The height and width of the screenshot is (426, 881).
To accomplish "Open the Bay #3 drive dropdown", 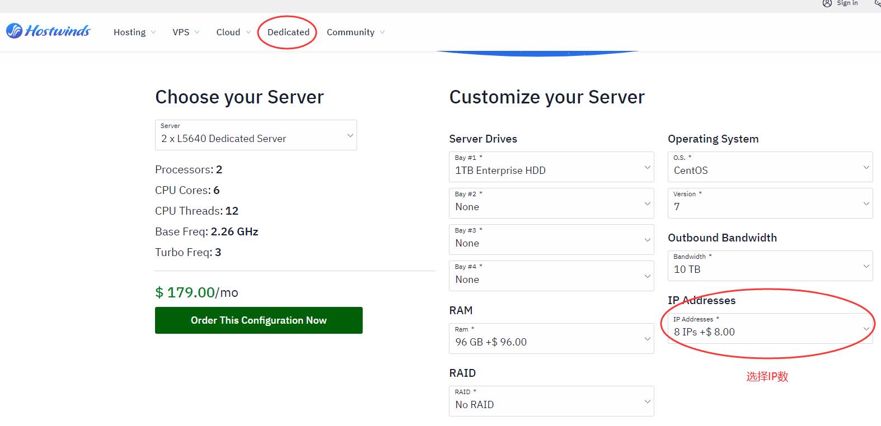I will [551, 239].
